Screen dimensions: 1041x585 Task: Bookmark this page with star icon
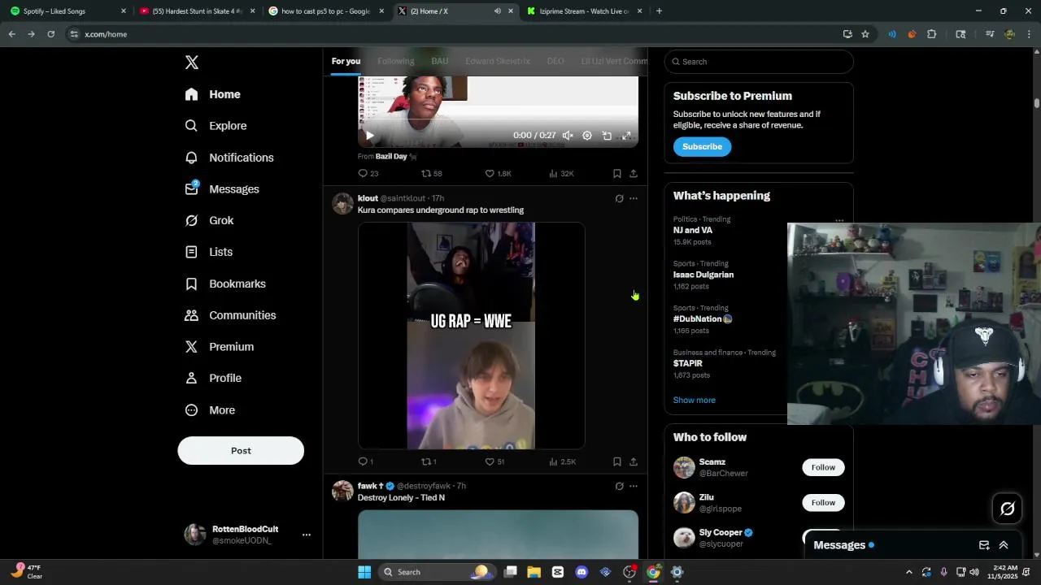tap(865, 34)
